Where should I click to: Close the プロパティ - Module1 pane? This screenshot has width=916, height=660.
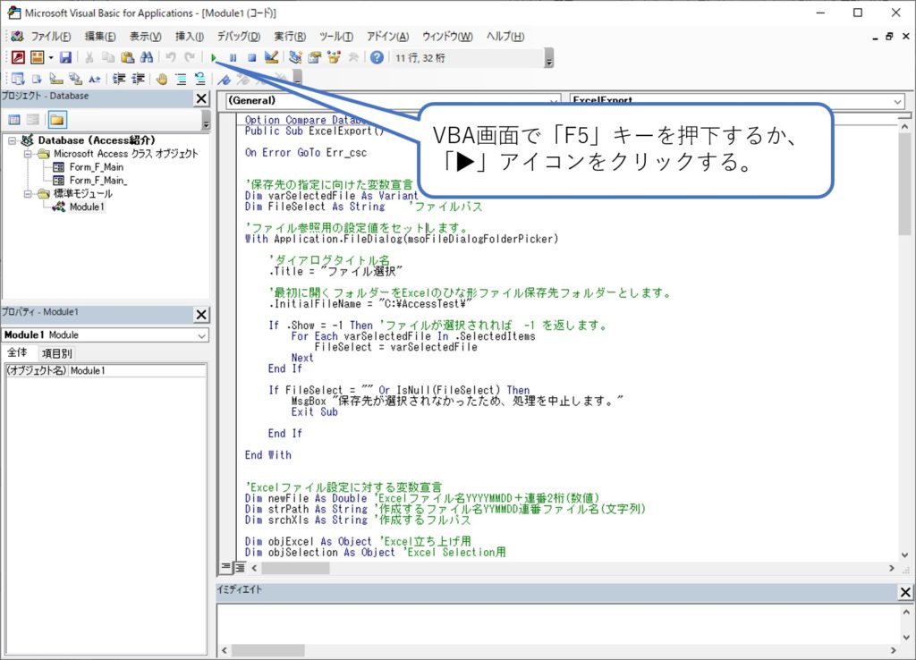(201, 315)
